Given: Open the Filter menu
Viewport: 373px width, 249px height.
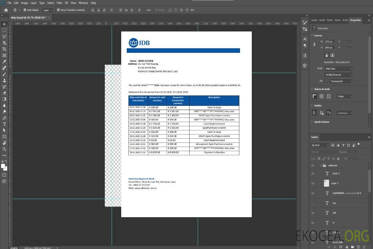Looking at the screenshot, I should (x=59, y=3).
